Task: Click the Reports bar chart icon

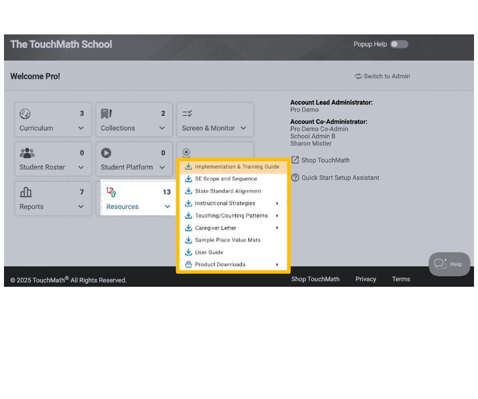Action: pyautogui.click(x=25, y=192)
